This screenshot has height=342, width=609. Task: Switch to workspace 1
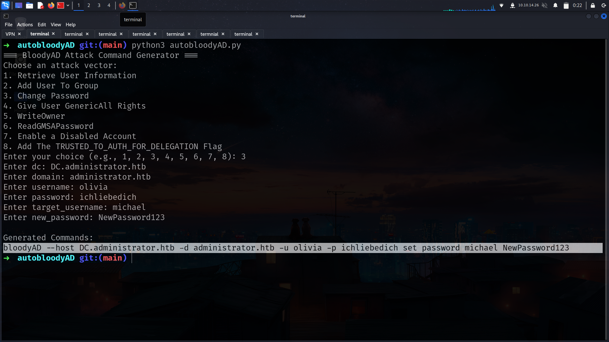point(79,5)
